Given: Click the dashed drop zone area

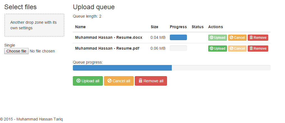Looking at the screenshot, I should point(34,25).
